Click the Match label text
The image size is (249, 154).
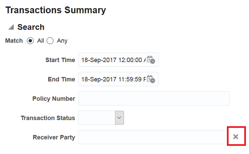pos(14,41)
